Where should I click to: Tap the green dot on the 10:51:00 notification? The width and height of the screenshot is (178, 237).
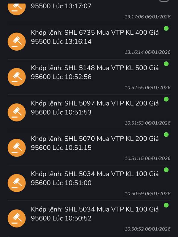tap(166, 170)
